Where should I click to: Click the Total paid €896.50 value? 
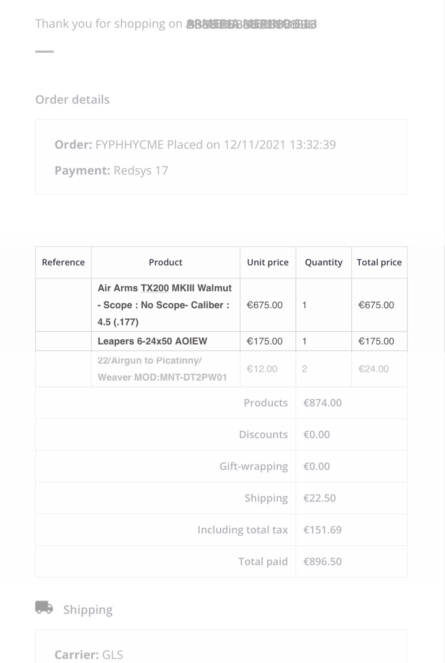click(322, 562)
